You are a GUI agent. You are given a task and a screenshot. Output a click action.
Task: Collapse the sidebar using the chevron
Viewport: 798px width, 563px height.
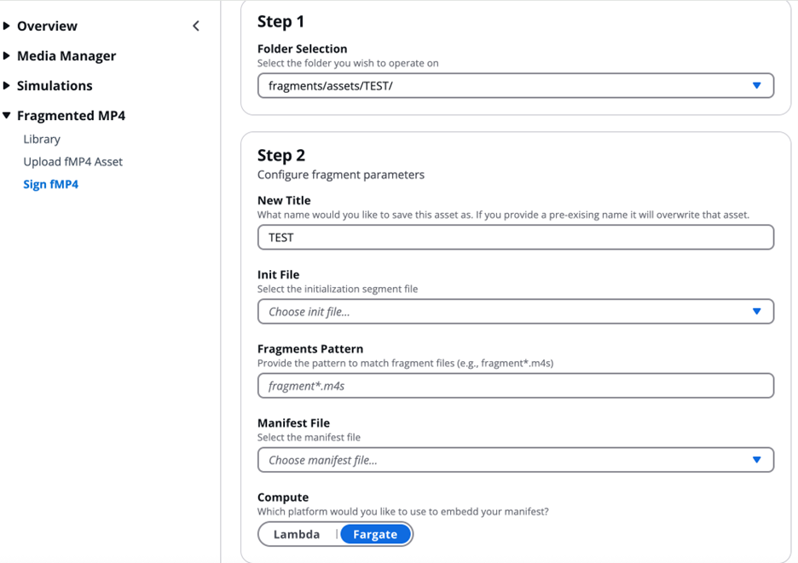click(195, 26)
